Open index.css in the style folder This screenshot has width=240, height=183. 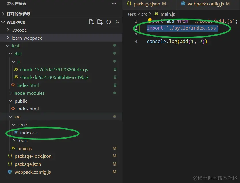pyautogui.click(x=29, y=133)
